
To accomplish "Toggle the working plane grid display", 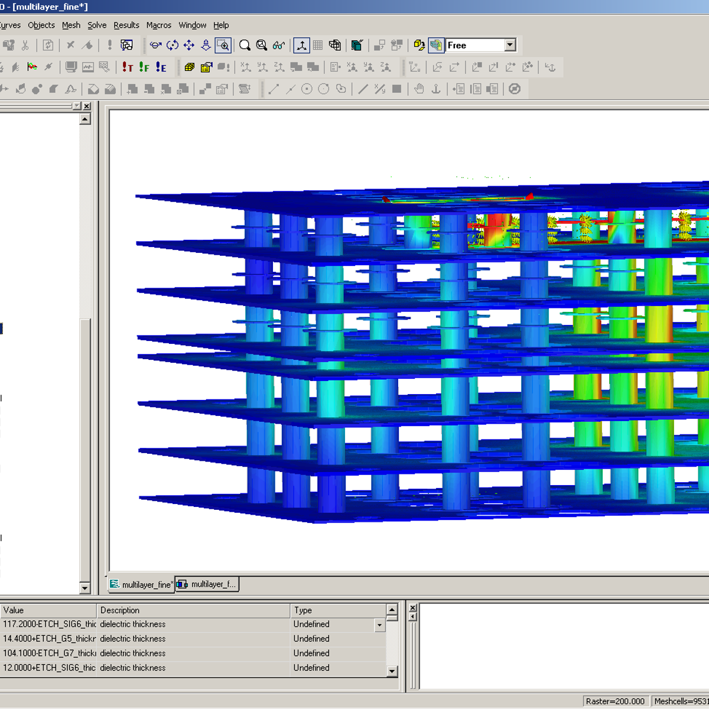I will [x=318, y=45].
